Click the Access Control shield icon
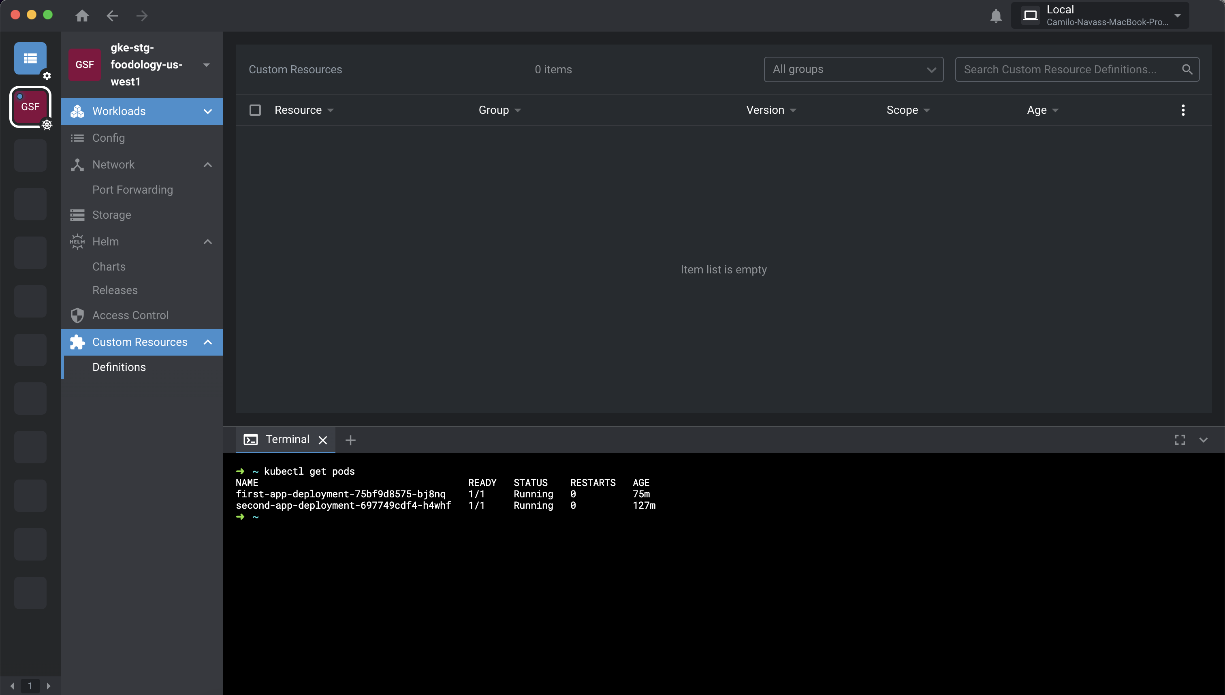This screenshot has height=695, width=1225. point(77,315)
